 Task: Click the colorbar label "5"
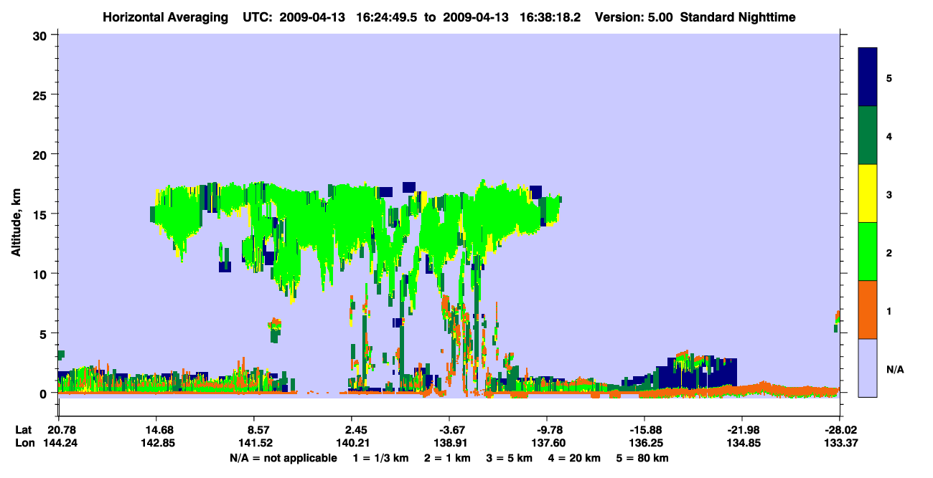(x=889, y=77)
